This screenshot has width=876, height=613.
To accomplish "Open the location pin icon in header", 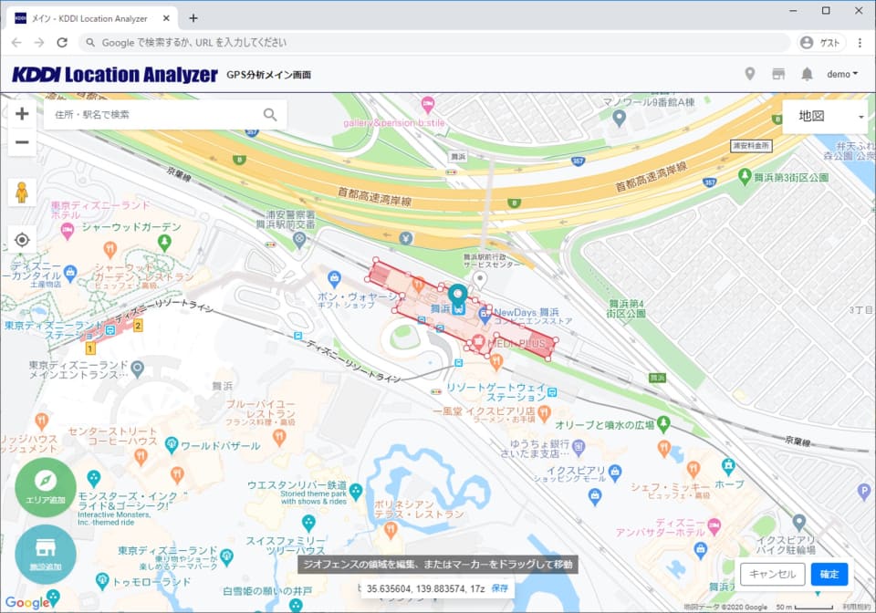I will point(750,74).
